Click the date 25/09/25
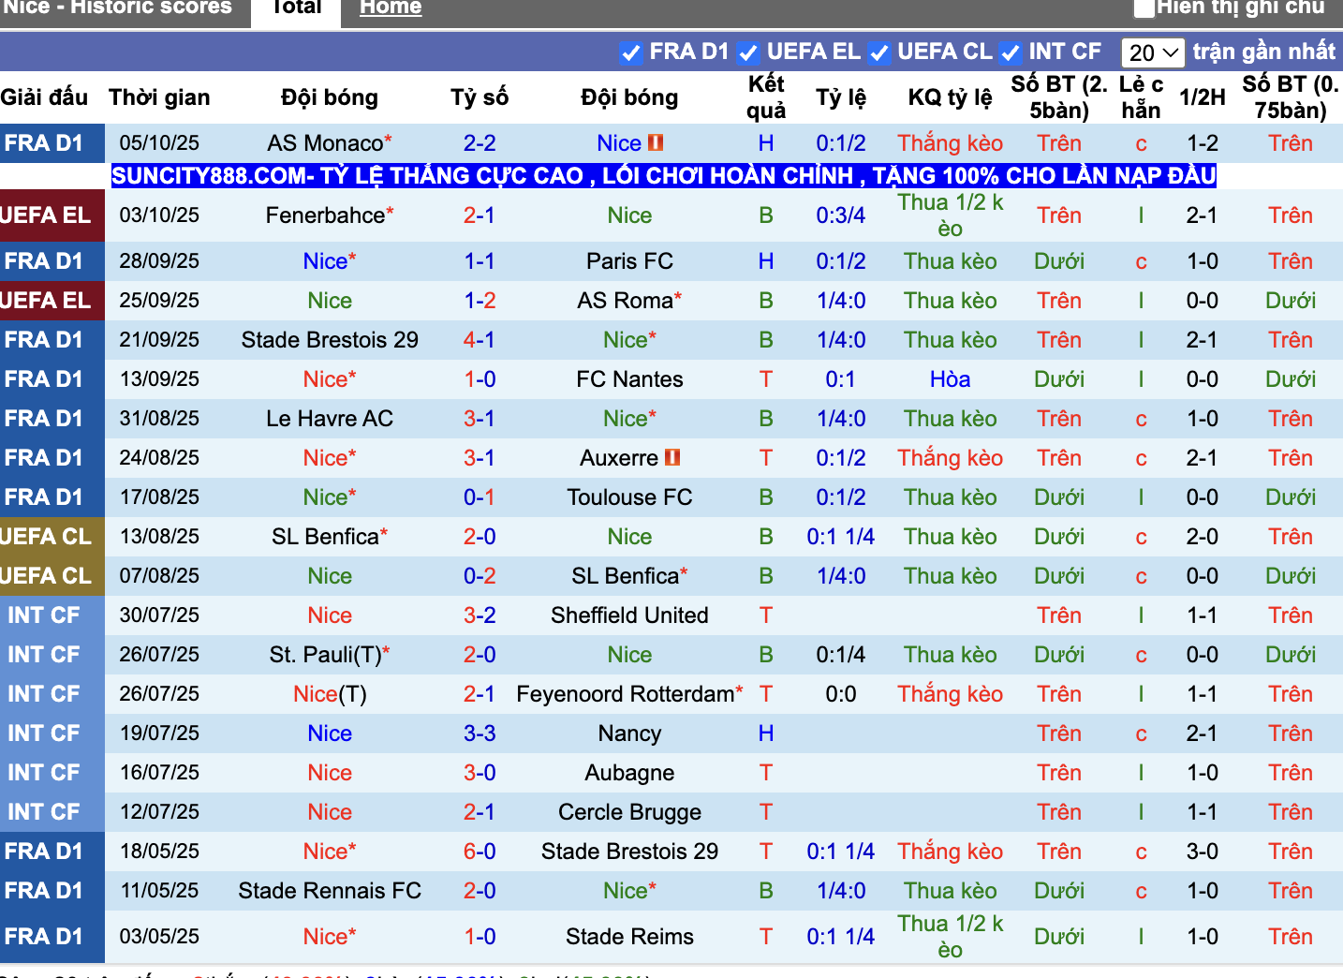 (159, 301)
